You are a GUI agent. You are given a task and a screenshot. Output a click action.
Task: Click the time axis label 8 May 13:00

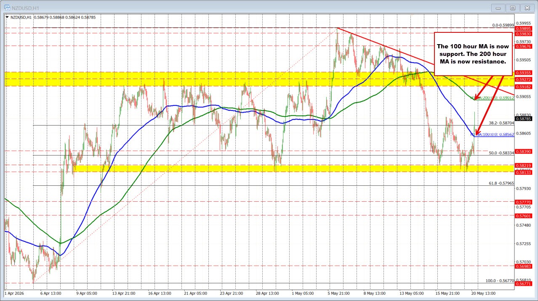[374, 293]
